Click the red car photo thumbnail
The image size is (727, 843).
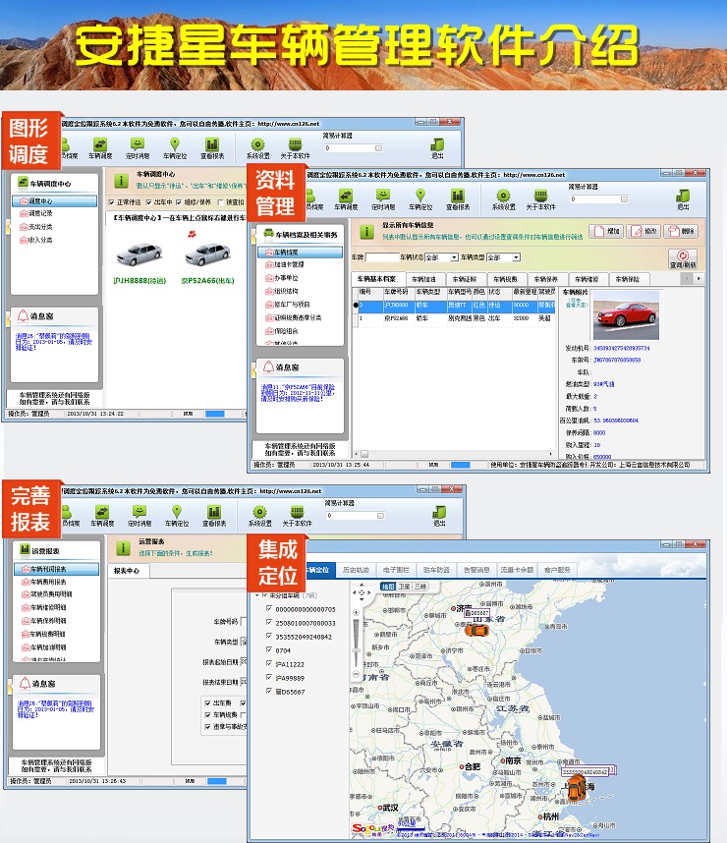click(626, 315)
